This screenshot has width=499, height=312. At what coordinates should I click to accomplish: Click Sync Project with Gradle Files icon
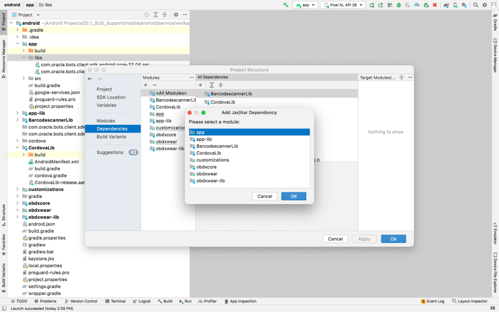(x=446, y=5)
